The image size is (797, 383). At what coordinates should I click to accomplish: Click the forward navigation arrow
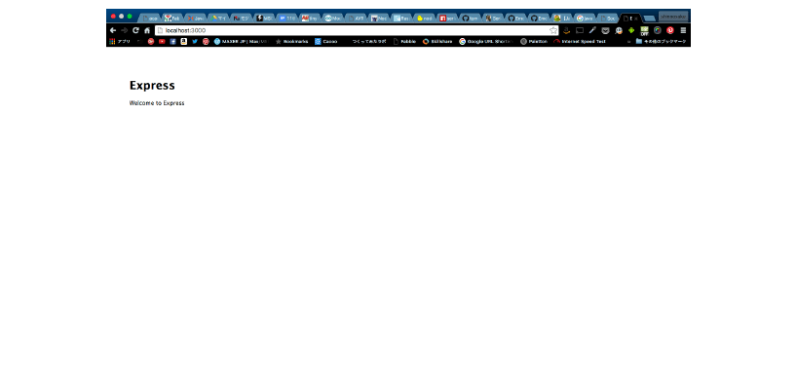click(124, 30)
